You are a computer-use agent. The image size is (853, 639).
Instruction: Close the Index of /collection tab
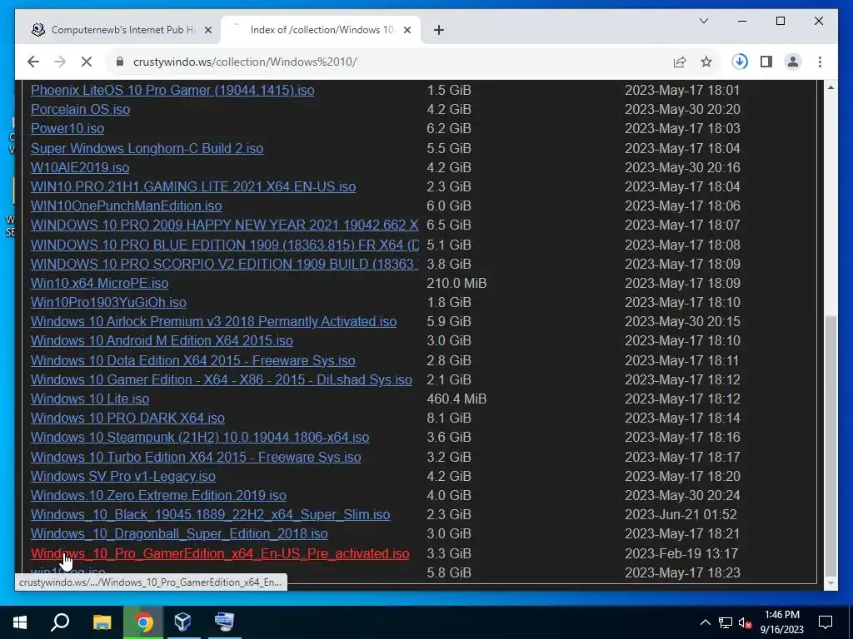click(x=407, y=30)
